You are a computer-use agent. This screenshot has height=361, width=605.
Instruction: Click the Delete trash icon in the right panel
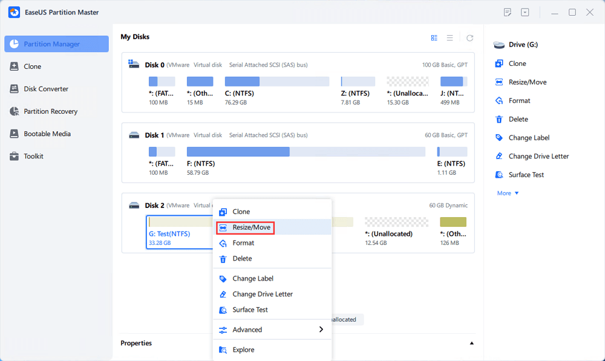coord(499,119)
